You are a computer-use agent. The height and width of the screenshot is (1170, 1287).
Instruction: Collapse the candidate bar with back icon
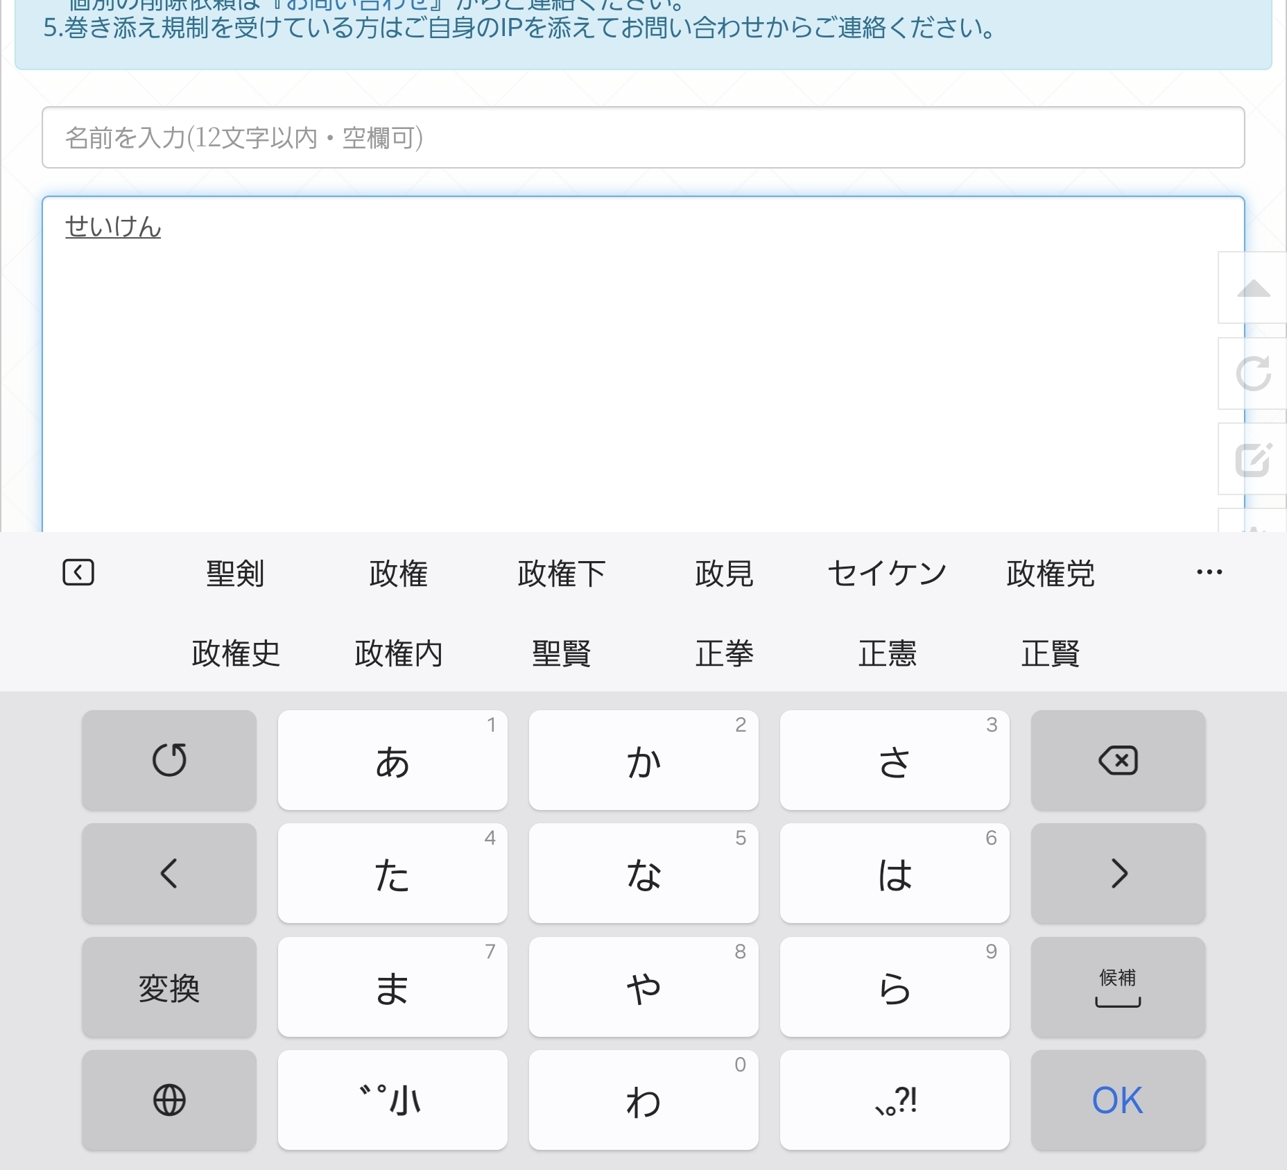pos(78,573)
